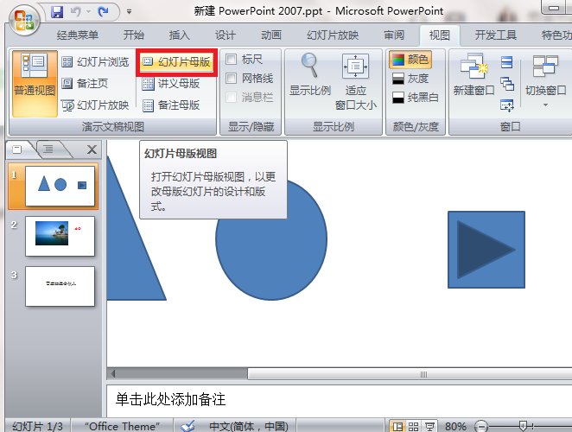The image size is (572, 432).
Task: Click the 80% zoom level button
Action: point(455,426)
